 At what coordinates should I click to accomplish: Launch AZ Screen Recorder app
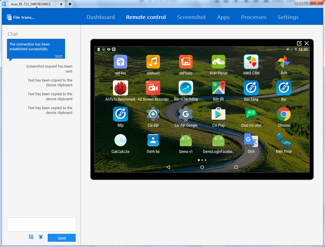point(153,88)
